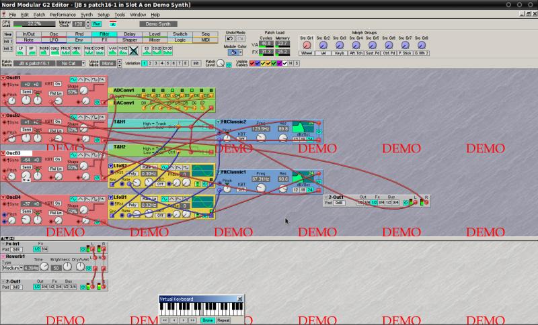The width and height of the screenshot is (538, 325).
Task: Switch to the Mixer module tab
Action: tap(155, 40)
